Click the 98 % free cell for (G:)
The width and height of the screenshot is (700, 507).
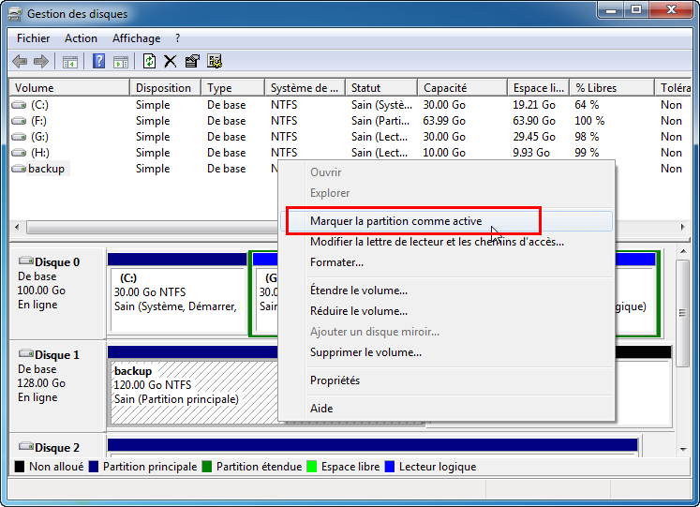coord(587,137)
